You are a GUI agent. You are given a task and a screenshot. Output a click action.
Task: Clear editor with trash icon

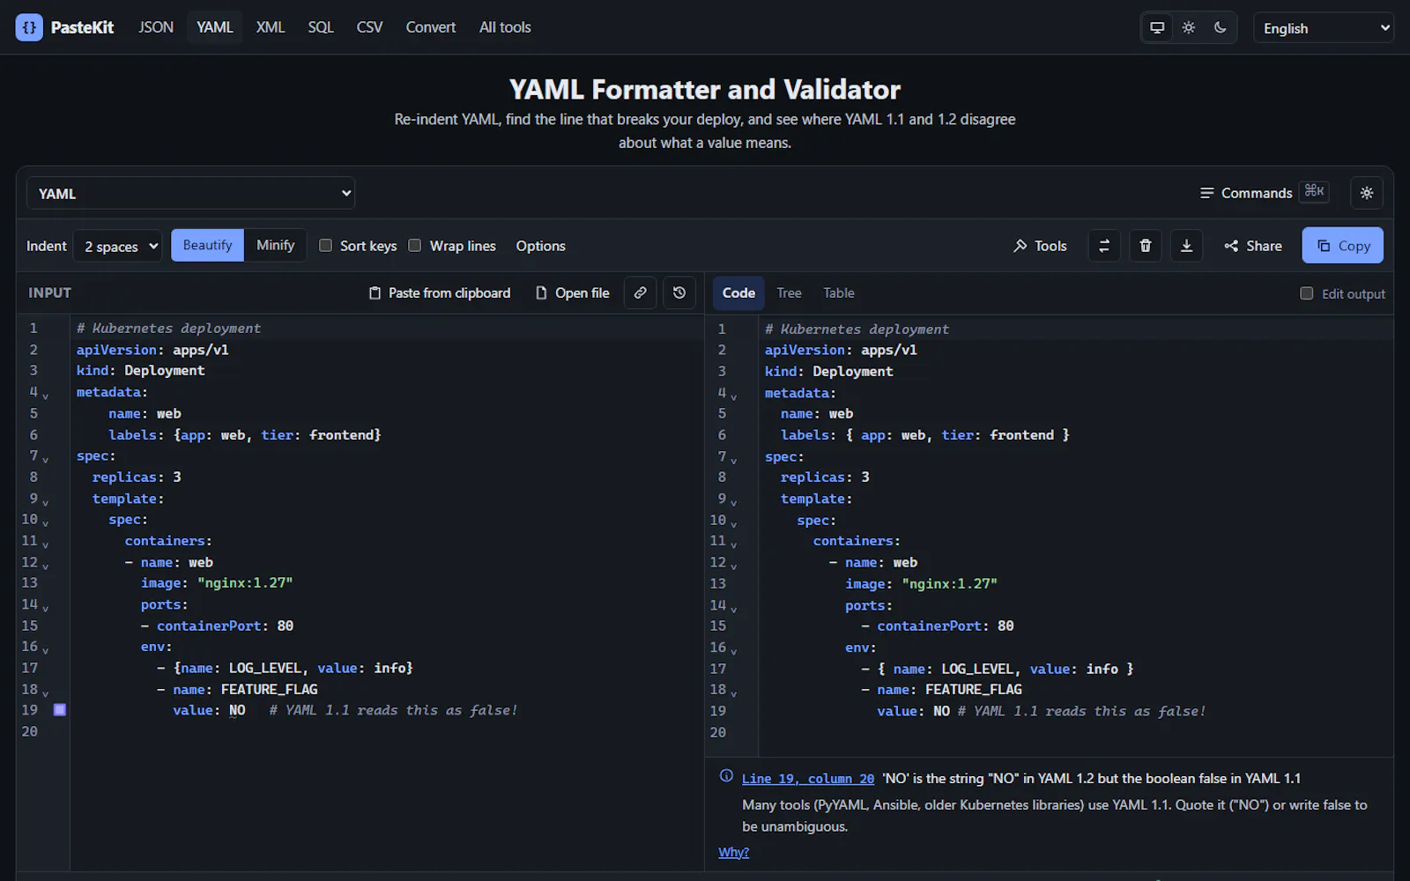click(1146, 246)
